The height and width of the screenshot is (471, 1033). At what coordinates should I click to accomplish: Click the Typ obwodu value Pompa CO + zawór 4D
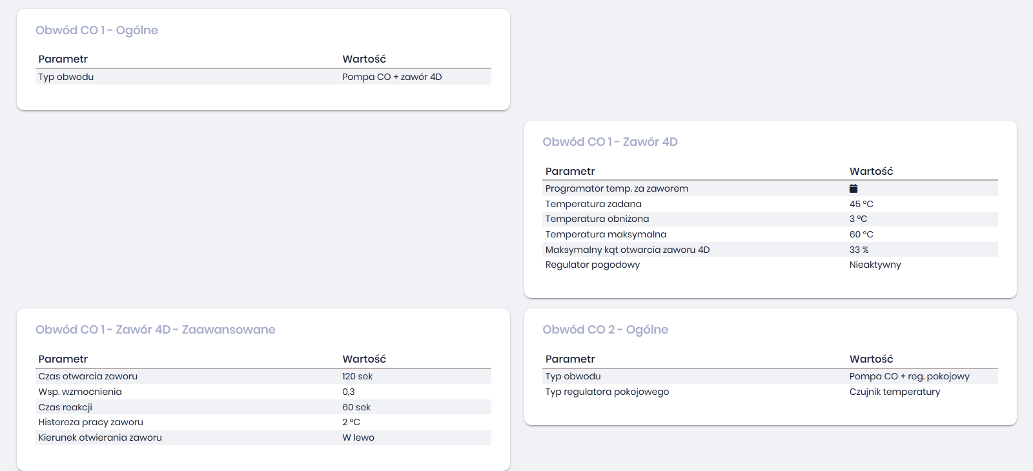pos(392,77)
